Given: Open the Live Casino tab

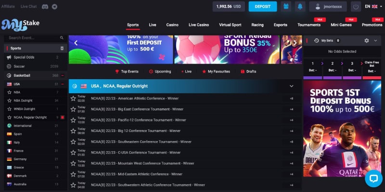Looking at the screenshot, I should coord(199,25).
